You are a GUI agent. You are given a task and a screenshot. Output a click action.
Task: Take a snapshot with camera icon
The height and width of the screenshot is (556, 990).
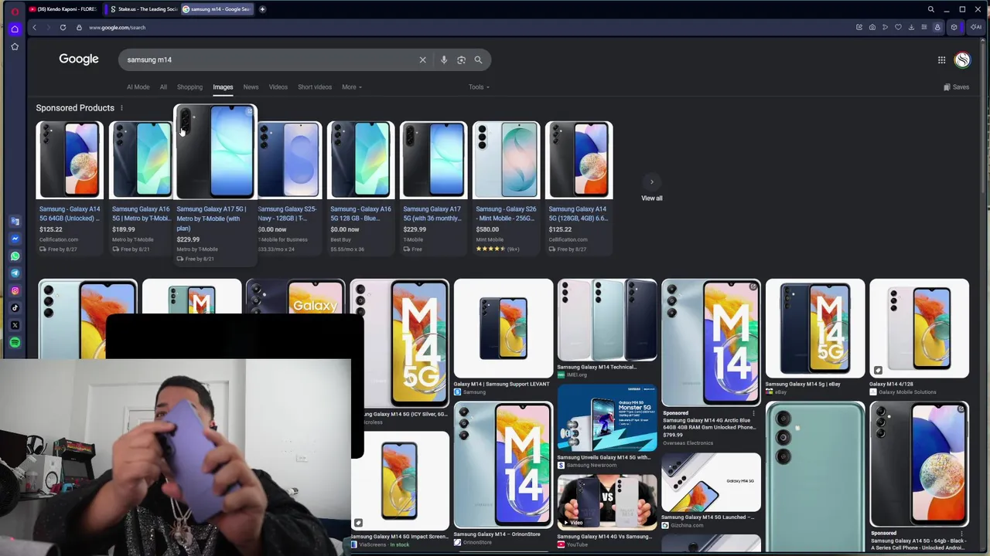click(x=872, y=28)
